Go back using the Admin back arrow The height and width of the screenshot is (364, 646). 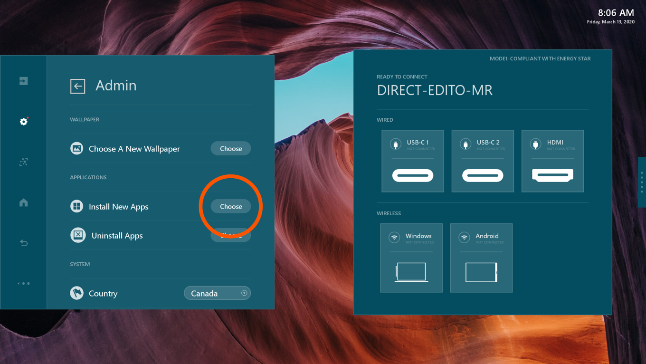tap(77, 86)
